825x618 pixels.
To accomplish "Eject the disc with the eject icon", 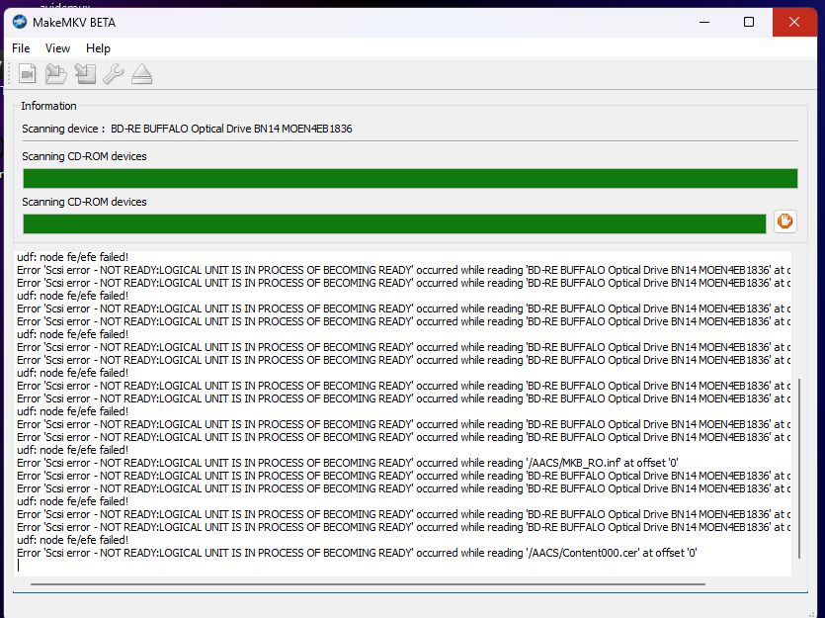I will 141,74.
